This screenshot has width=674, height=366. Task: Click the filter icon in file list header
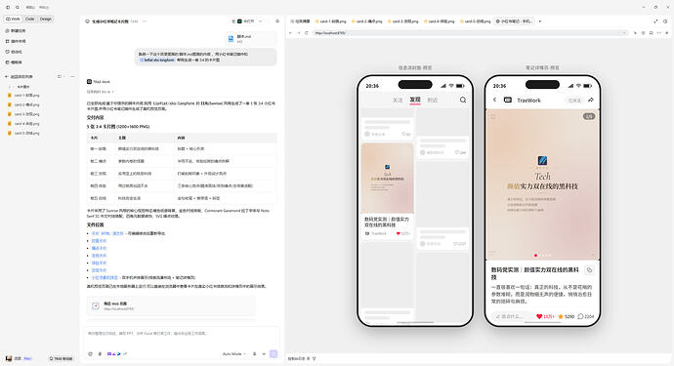(x=60, y=76)
